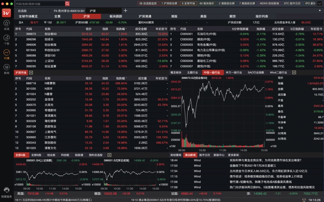Select the 科创创业50 index row

(91, 50)
